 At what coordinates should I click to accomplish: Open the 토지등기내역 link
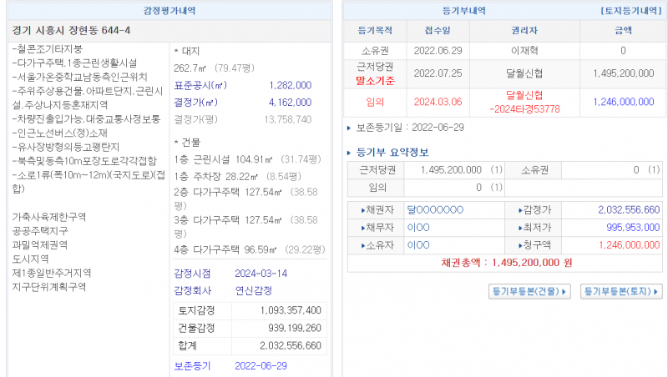(630, 11)
